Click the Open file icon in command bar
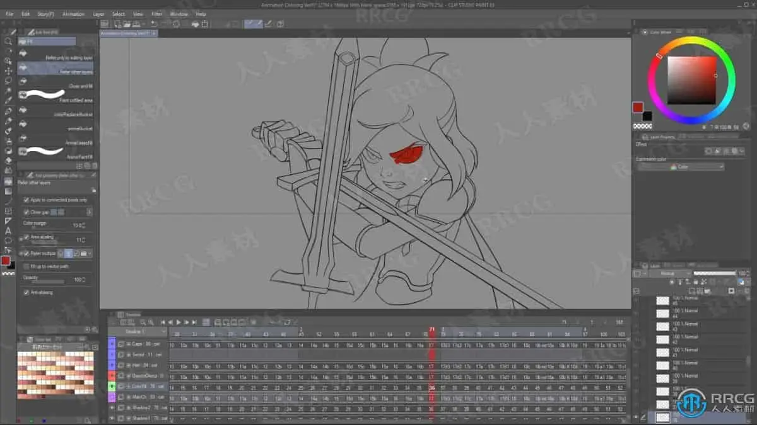The image size is (757, 425). tap(127, 24)
